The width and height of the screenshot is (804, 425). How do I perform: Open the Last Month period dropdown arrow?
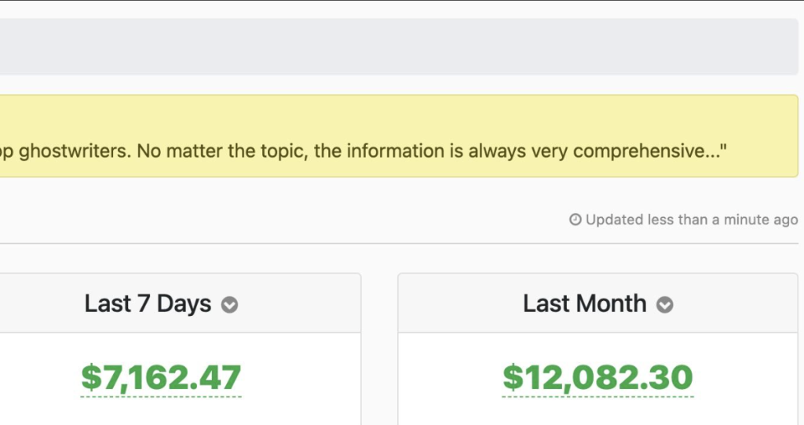click(x=665, y=305)
